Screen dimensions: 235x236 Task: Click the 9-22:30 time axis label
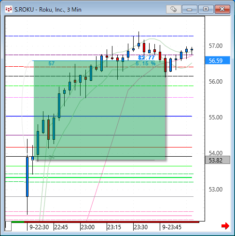click(39, 227)
